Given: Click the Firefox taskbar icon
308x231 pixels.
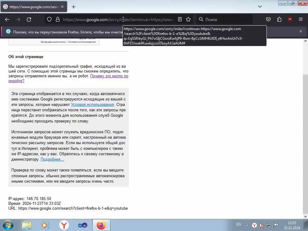Looking at the screenshot, I should click(x=101, y=225).
